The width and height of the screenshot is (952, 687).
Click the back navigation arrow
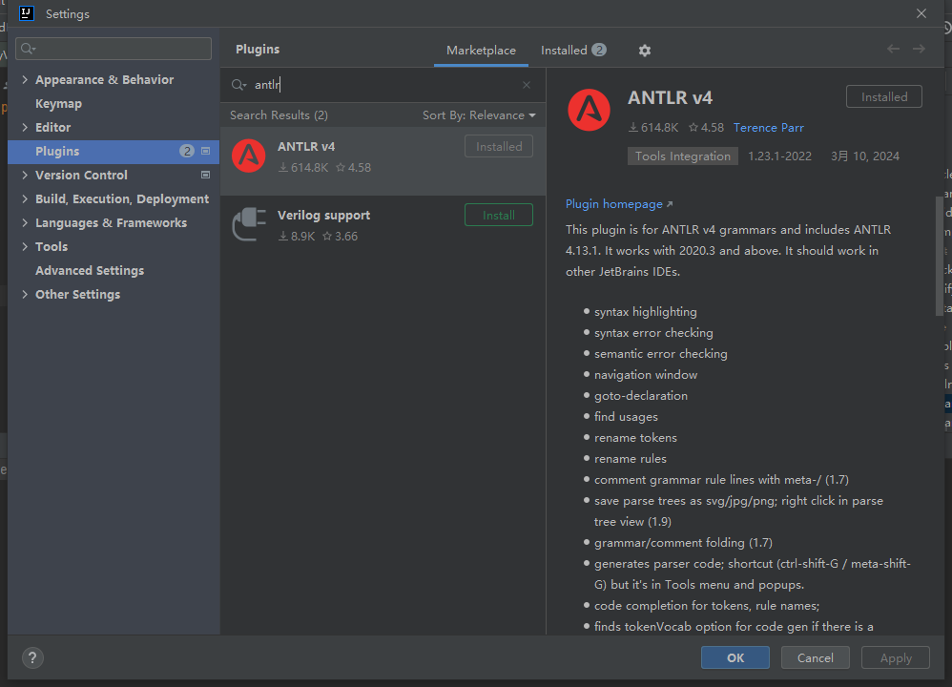(893, 49)
